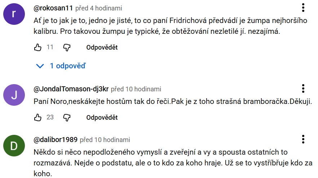Viewport: 318px width, 178px height.
Task: Click the timestamp beside @dalibor1989
Action: pyautogui.click(x=105, y=140)
